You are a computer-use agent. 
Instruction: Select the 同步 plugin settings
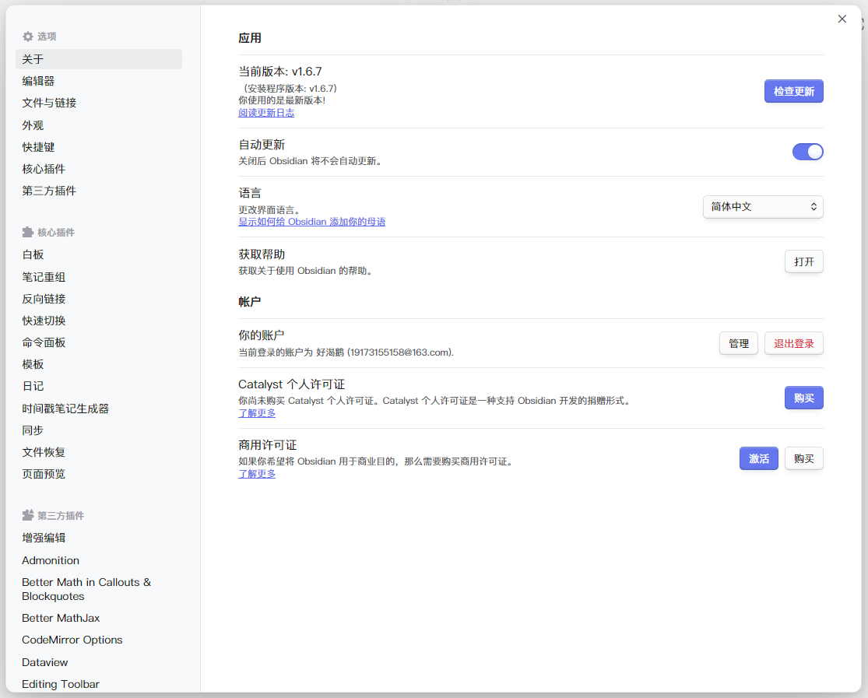point(33,430)
